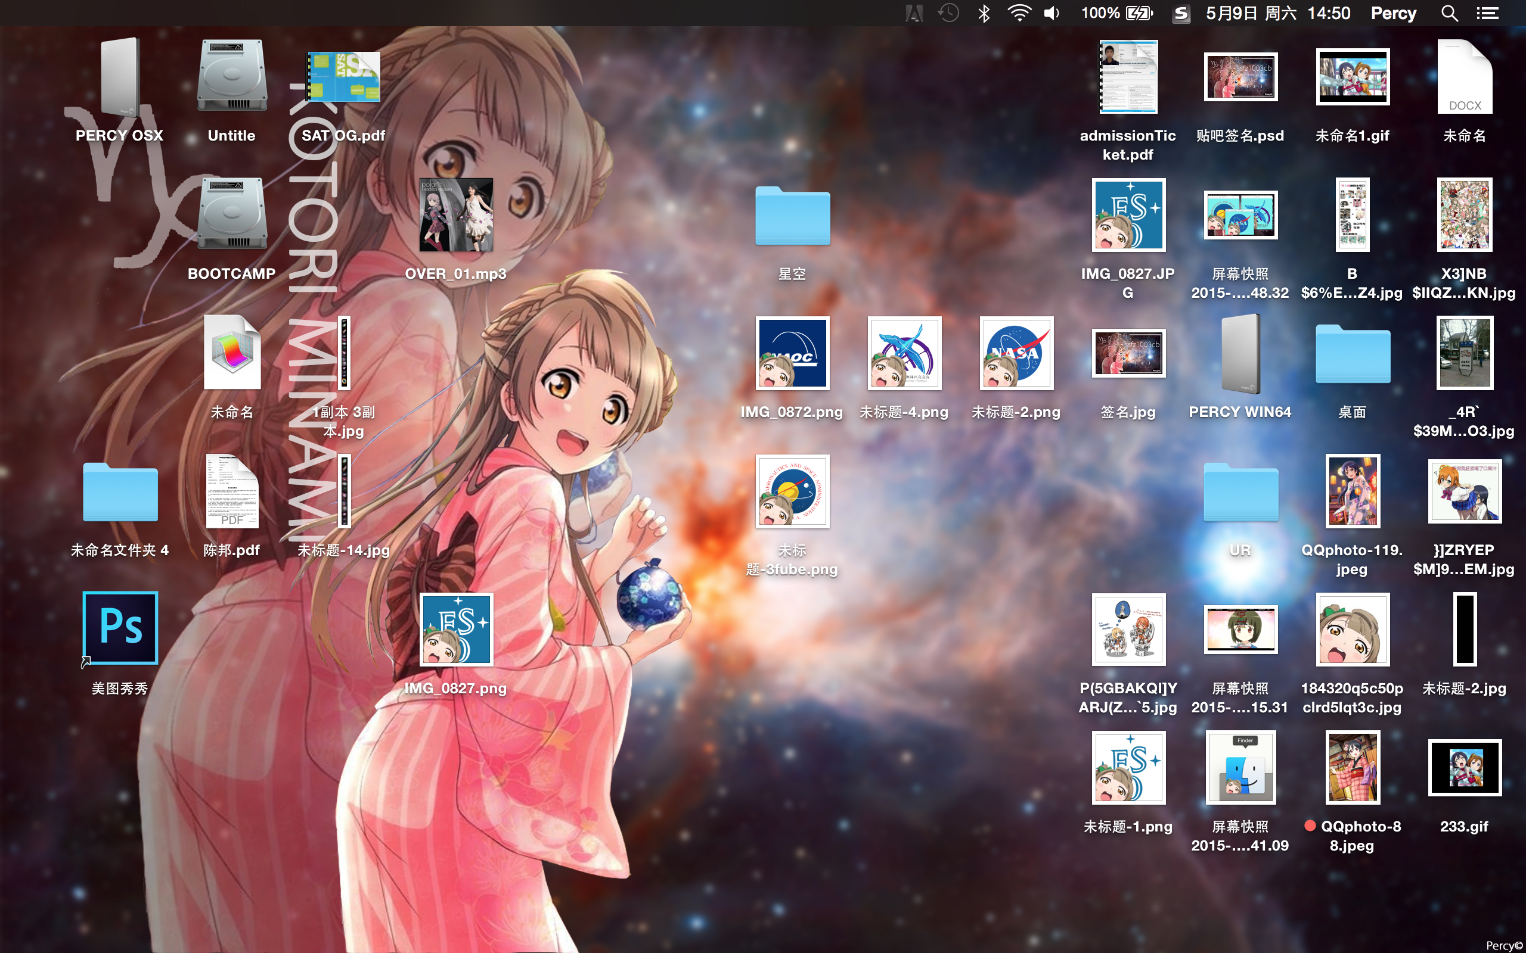Image resolution: width=1526 pixels, height=953 pixels.
Task: Select the P(5GBAKQI]YARJ(Z...`5.jpg image icon
Action: click(1128, 629)
